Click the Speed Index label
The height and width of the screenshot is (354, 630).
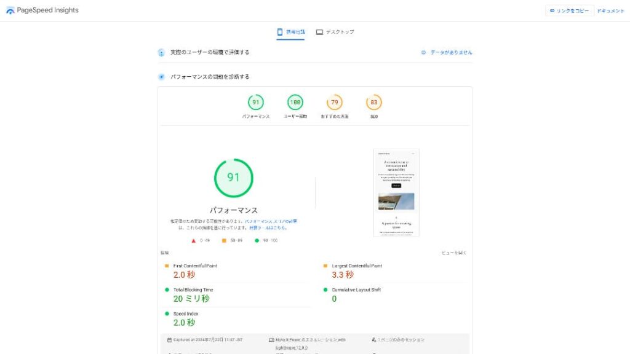[186, 314]
